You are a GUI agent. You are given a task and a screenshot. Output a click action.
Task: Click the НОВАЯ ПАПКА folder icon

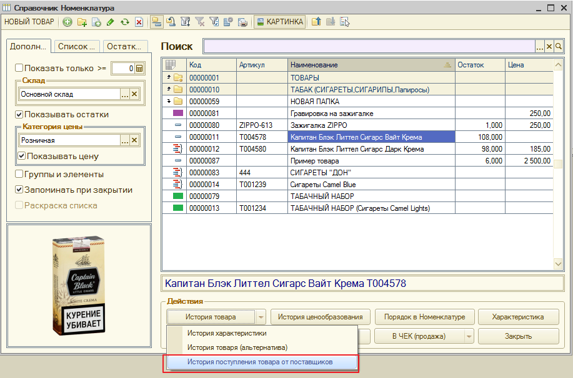pyautogui.click(x=178, y=101)
